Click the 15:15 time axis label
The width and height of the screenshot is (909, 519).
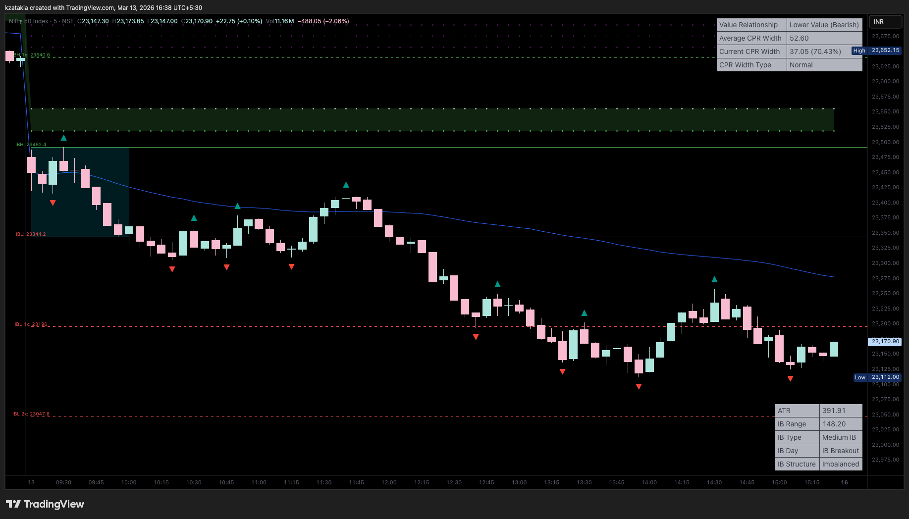(812, 482)
